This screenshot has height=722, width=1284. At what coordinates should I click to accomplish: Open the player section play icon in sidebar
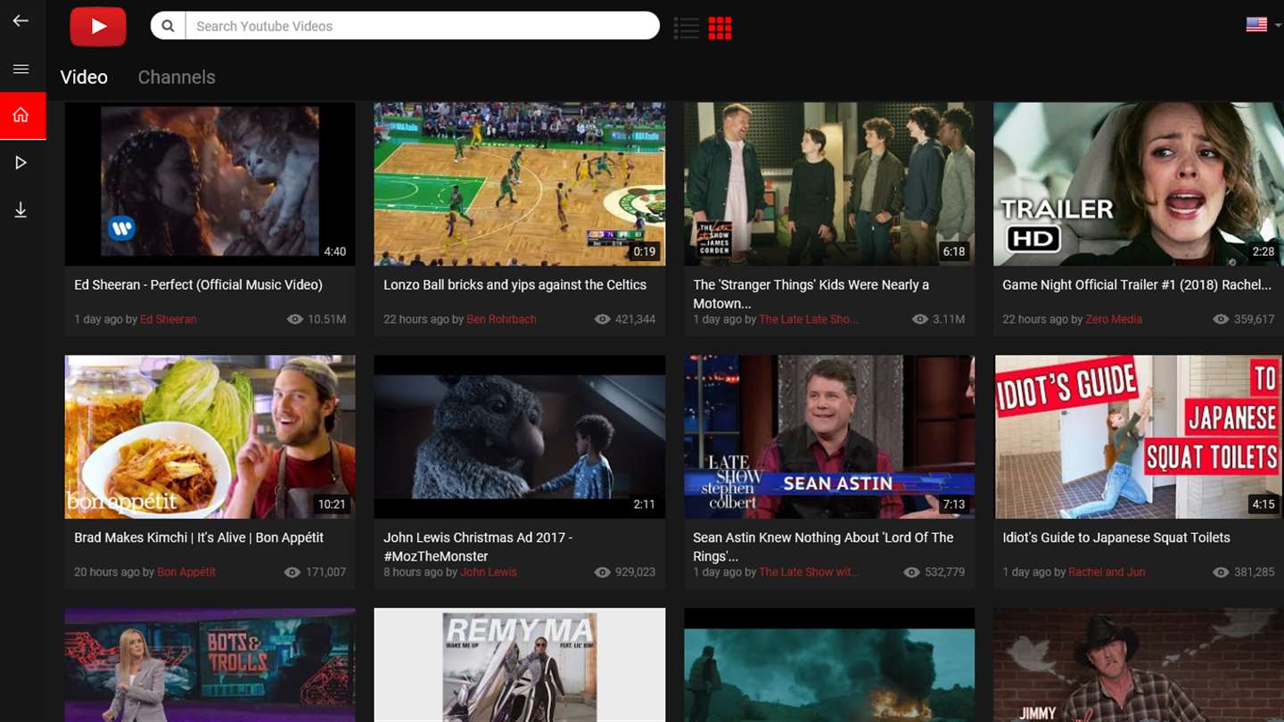[x=21, y=162]
